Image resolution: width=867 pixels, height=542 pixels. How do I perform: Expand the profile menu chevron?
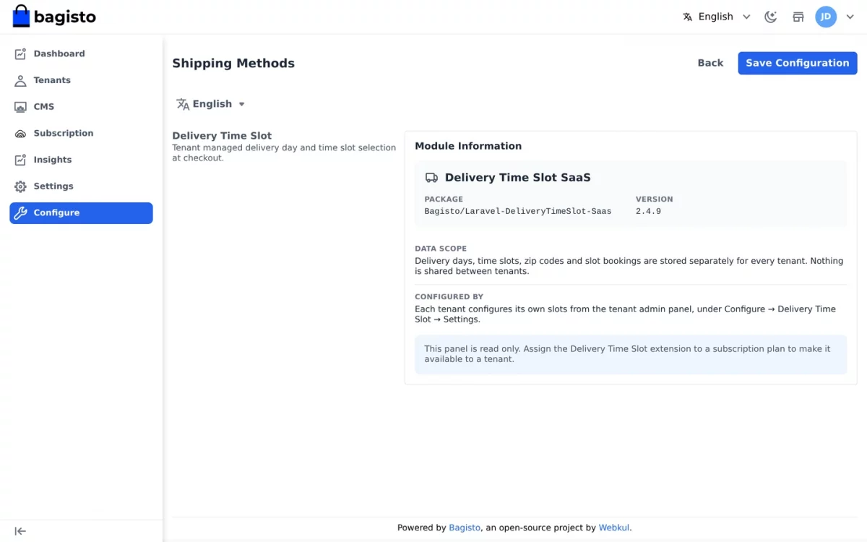[x=850, y=17]
